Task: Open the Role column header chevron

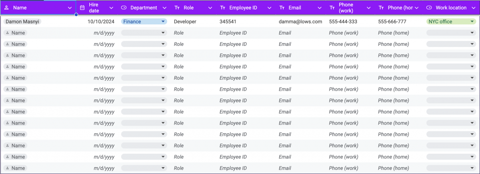Action: tap(210, 8)
